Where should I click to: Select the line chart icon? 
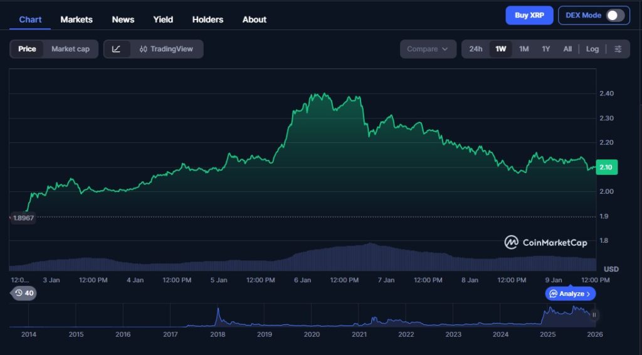117,49
